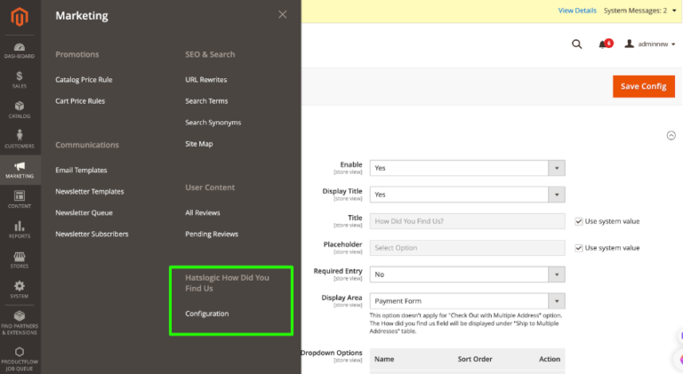Open the Dashboard sidebar icon
The image size is (683, 374).
point(20,51)
